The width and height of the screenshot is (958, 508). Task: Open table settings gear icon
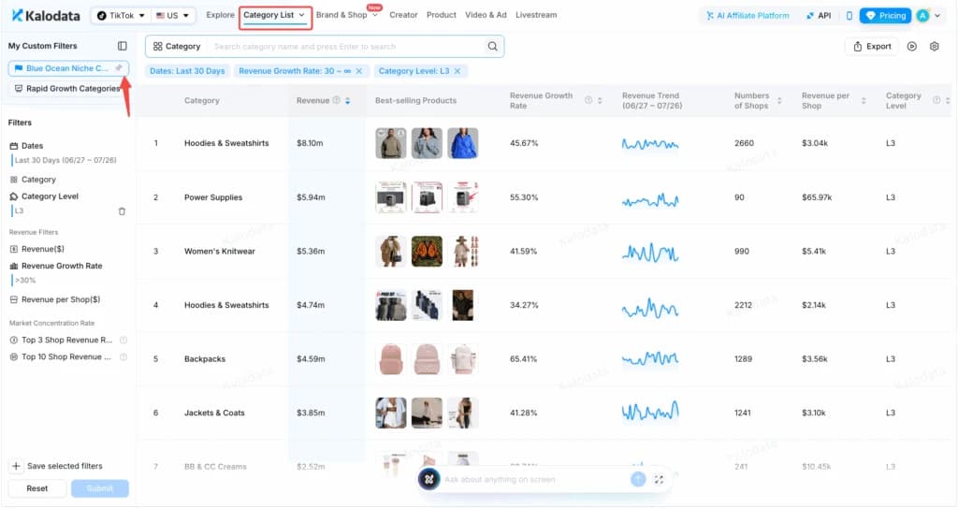[x=935, y=47]
